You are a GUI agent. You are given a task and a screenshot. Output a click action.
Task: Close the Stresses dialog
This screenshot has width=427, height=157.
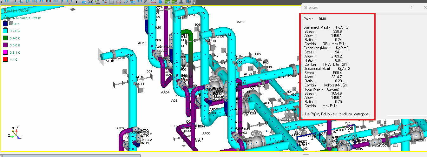(x=424, y=7)
